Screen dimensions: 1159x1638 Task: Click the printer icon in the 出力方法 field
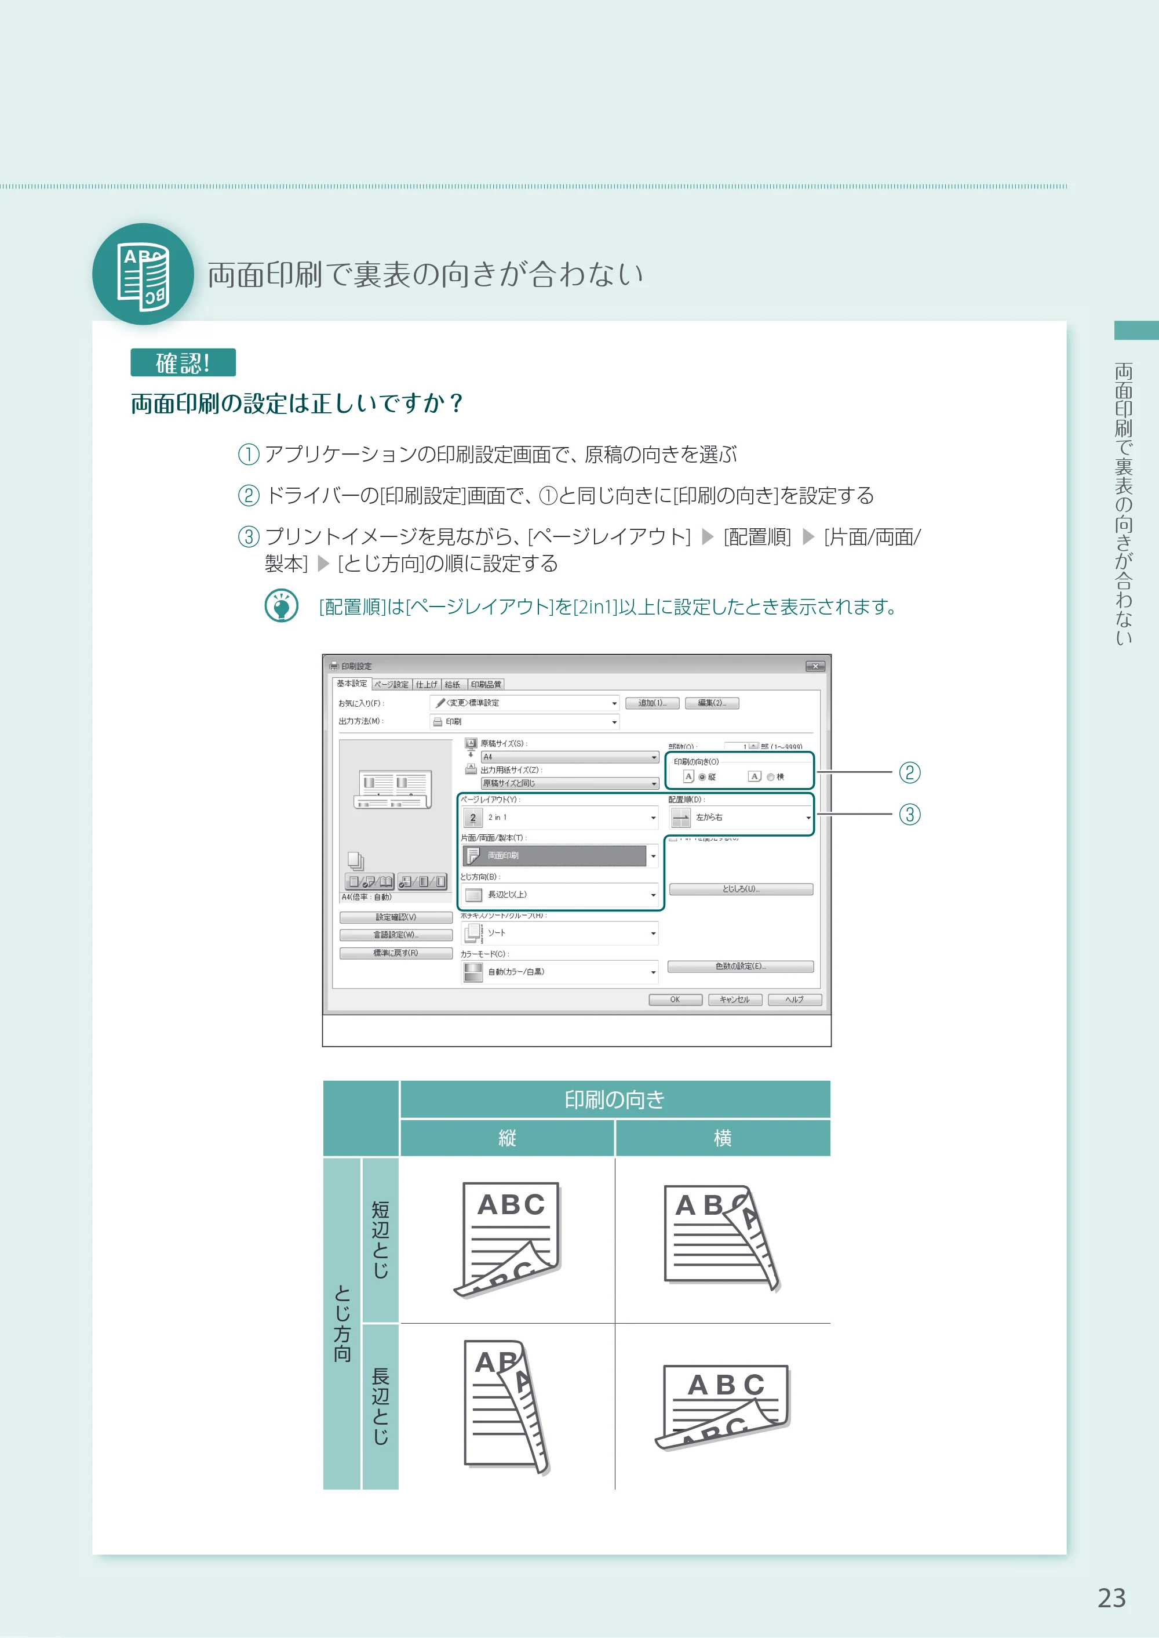click(438, 721)
